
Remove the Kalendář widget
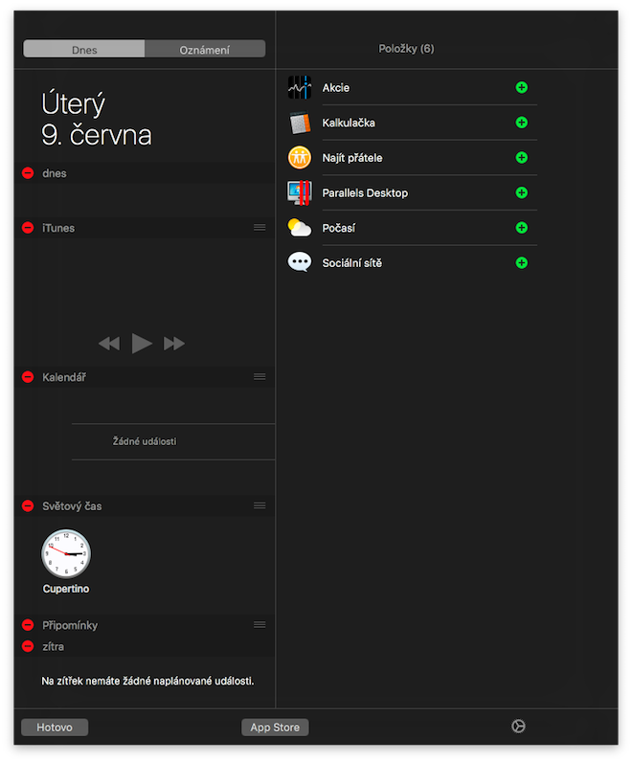[x=28, y=376]
